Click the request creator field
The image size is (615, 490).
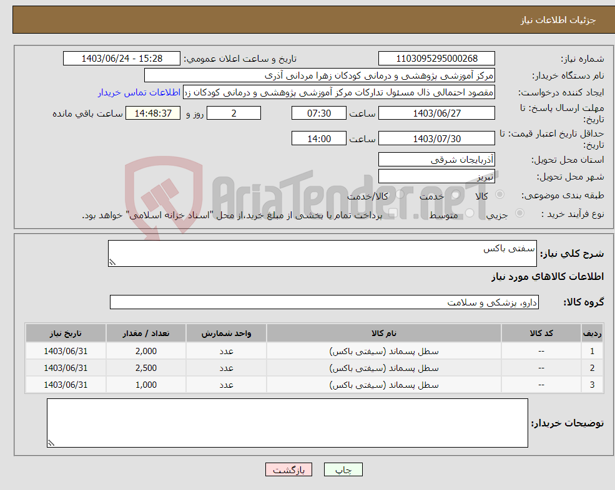point(339,92)
